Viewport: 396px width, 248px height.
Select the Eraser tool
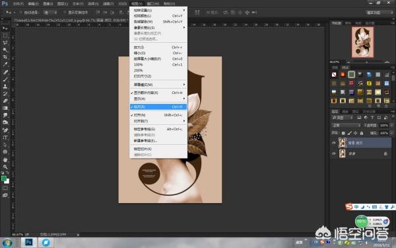5,101
